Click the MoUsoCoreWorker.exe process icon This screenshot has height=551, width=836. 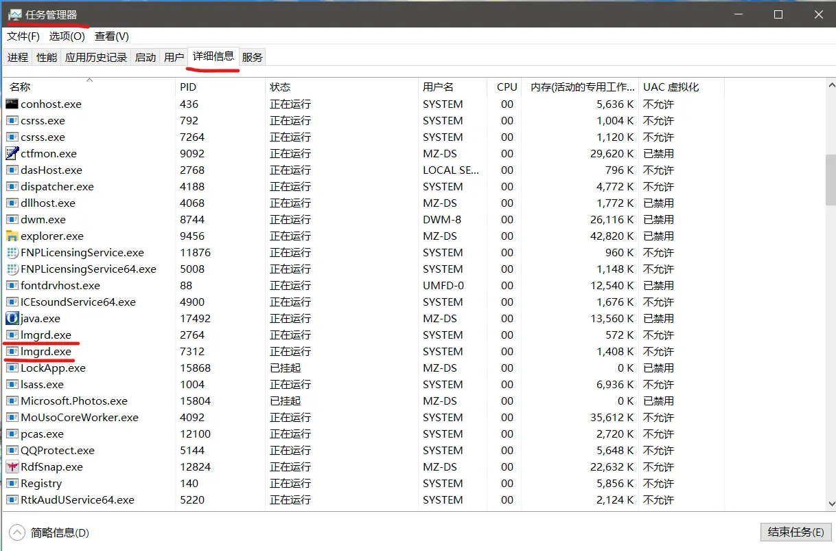point(12,417)
